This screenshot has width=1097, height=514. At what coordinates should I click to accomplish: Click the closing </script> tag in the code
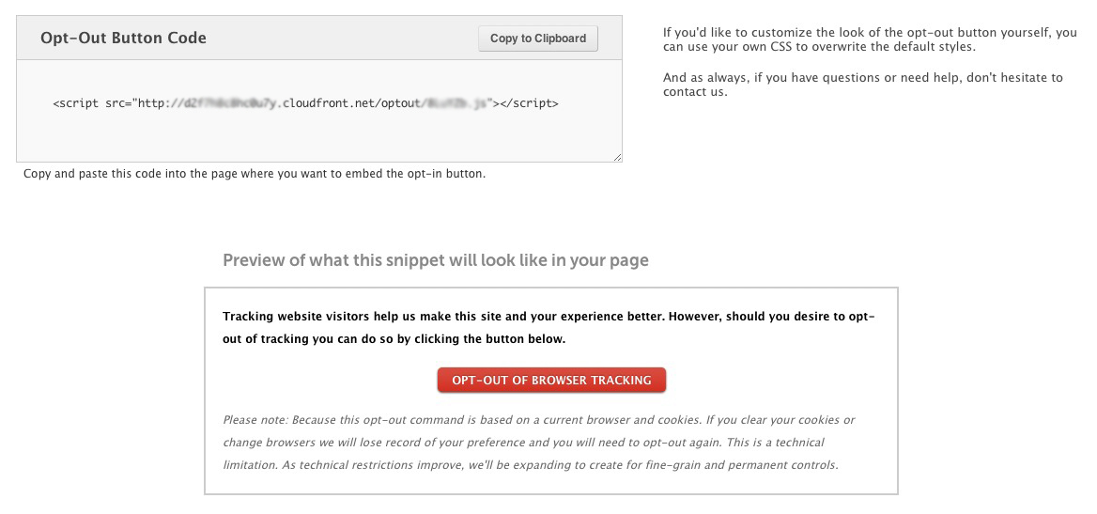pyautogui.click(x=526, y=103)
